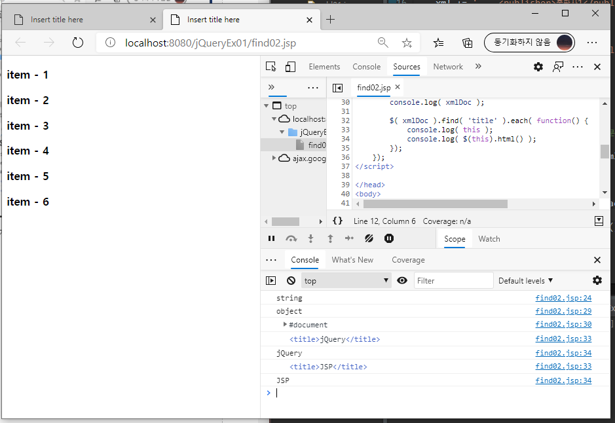Open the DevTools feedback icon

[x=558, y=67]
